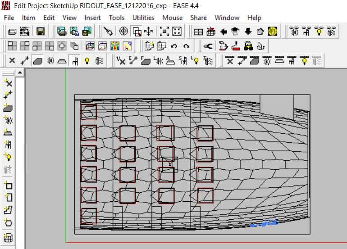The image size is (347, 249).
Task: Click the left black arrow view icon
Action: click(x=224, y=32)
